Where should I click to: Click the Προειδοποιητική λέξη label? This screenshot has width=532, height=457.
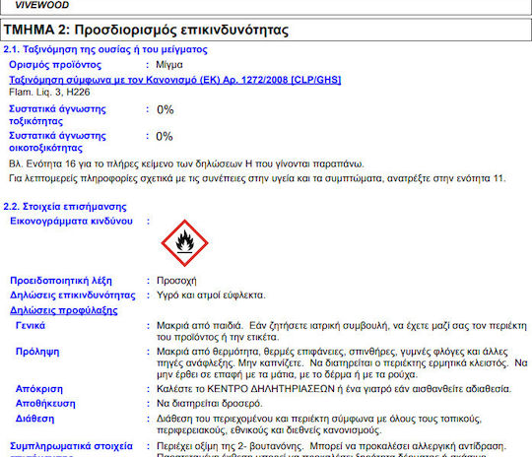(x=61, y=281)
